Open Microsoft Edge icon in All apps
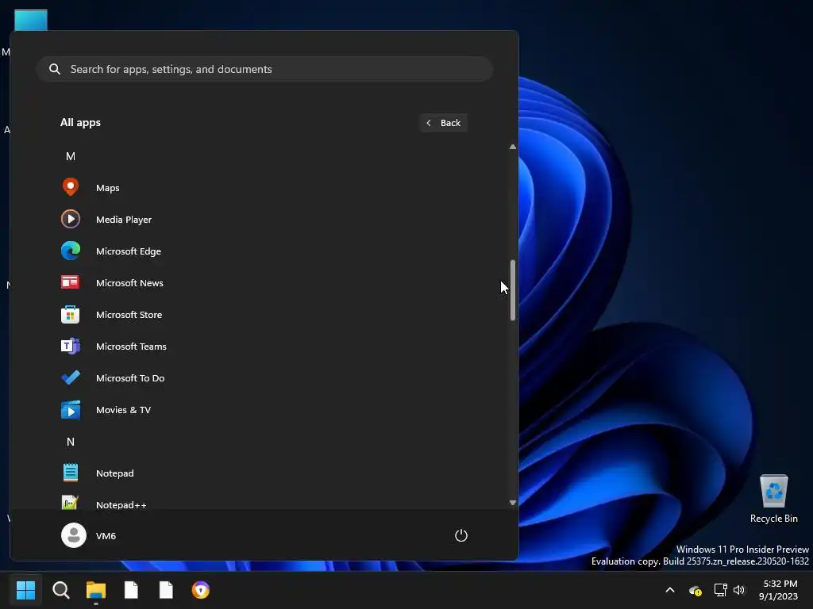 click(x=71, y=251)
